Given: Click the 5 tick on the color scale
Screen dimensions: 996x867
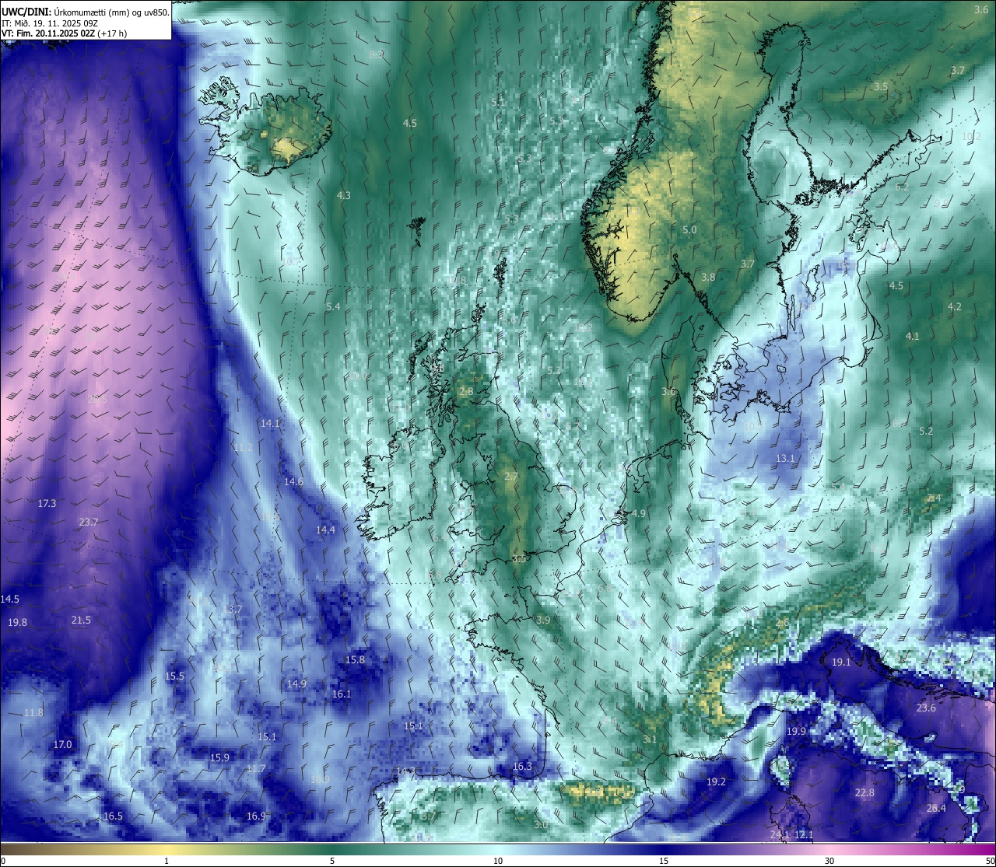Looking at the screenshot, I should (332, 860).
